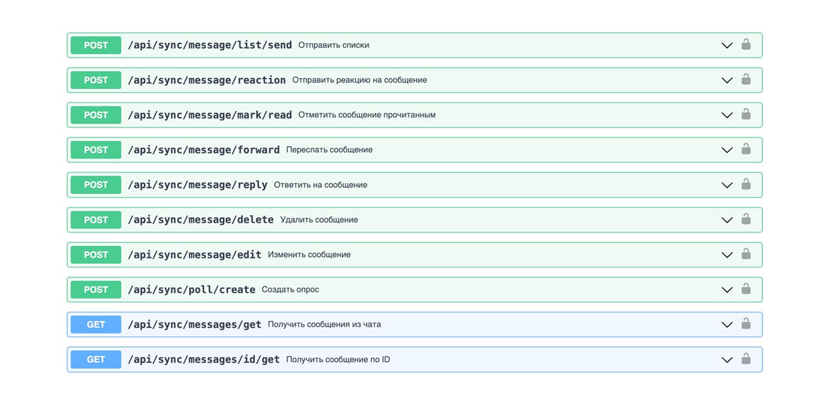Click authorization lock on message/reaction endpoint
The width and height of the screenshot is (830, 404).
(746, 79)
